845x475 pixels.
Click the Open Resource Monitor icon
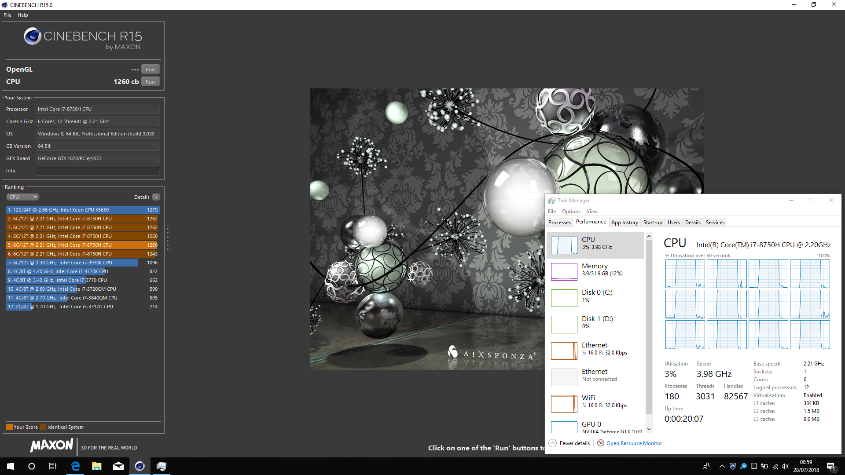601,443
